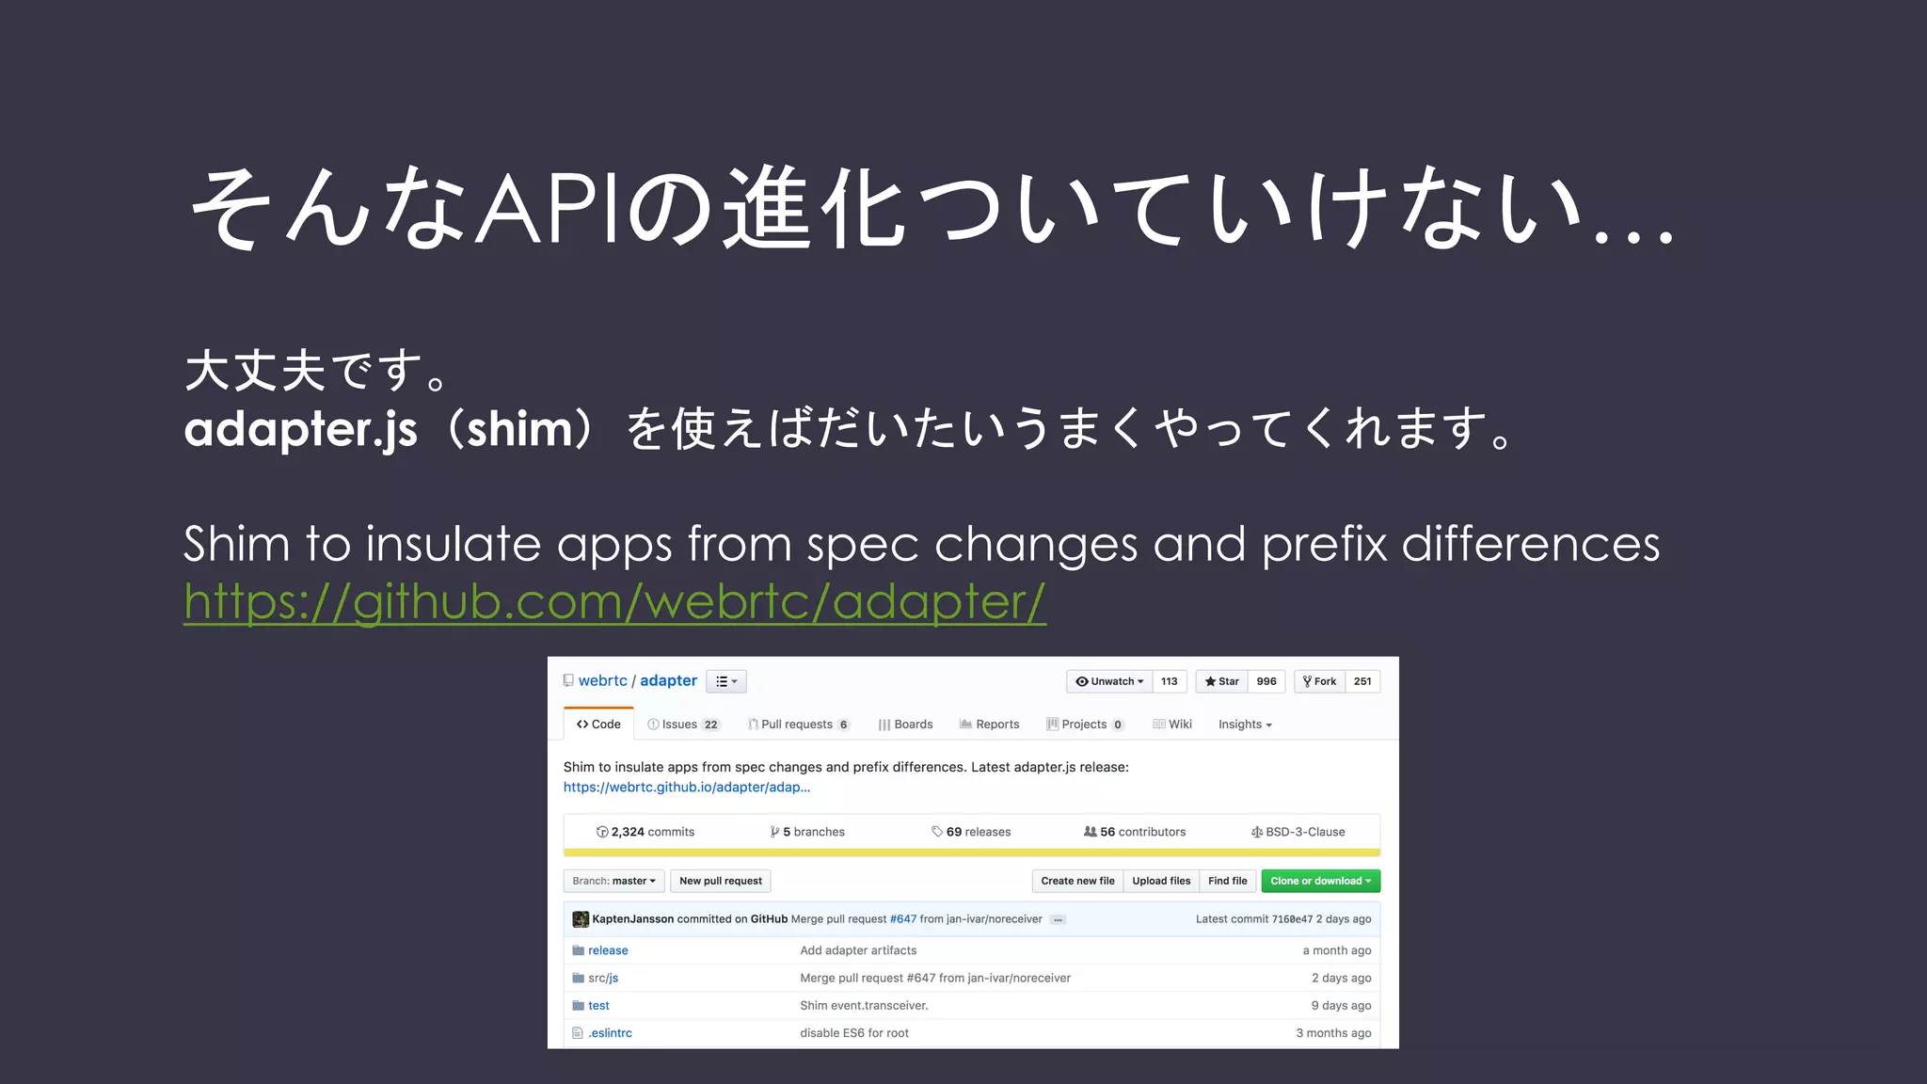Open the 'disable ES6 for root' commit message
This screenshot has width=1927, height=1084.
(854, 1032)
